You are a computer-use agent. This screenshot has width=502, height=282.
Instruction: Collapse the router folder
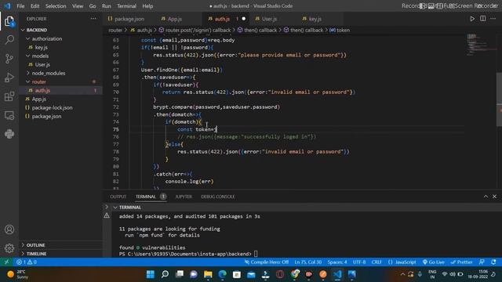pos(61,81)
